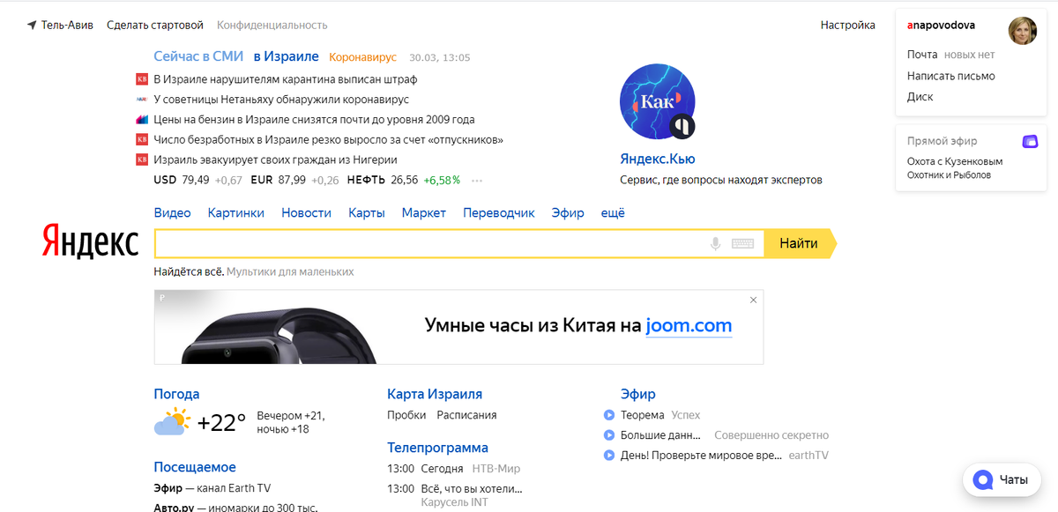The height and width of the screenshot is (512, 1058).
Task: Click Мультики для маленьких suggestion
Action: [x=290, y=271]
